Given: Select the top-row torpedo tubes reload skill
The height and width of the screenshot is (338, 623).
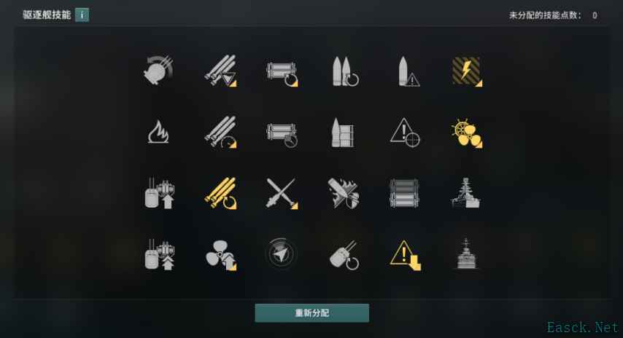Looking at the screenshot, I should [x=282, y=73].
